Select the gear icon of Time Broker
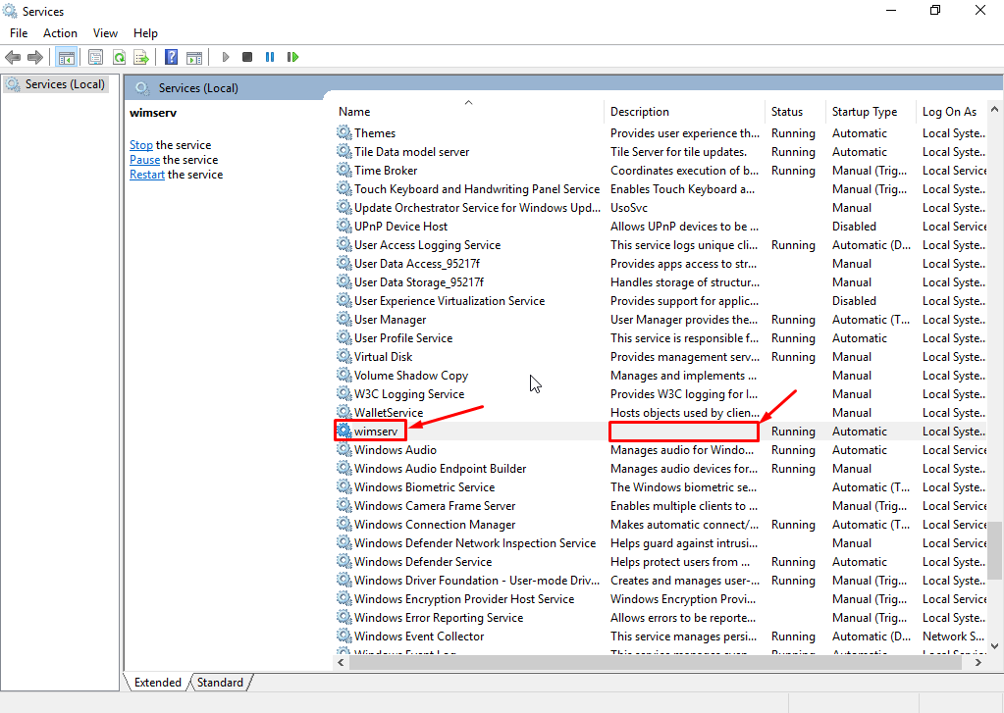The height and width of the screenshot is (713, 1004). tap(344, 170)
